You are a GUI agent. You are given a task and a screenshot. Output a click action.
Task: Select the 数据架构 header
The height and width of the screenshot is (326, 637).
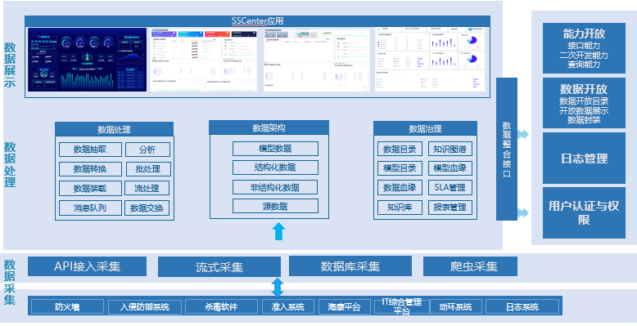click(269, 127)
